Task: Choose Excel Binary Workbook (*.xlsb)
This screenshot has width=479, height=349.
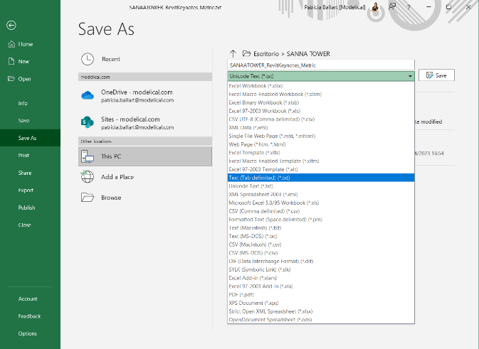Action: 321,103
